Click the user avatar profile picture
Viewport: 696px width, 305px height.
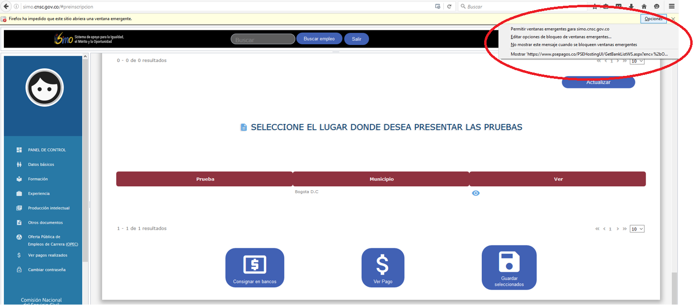[44, 87]
